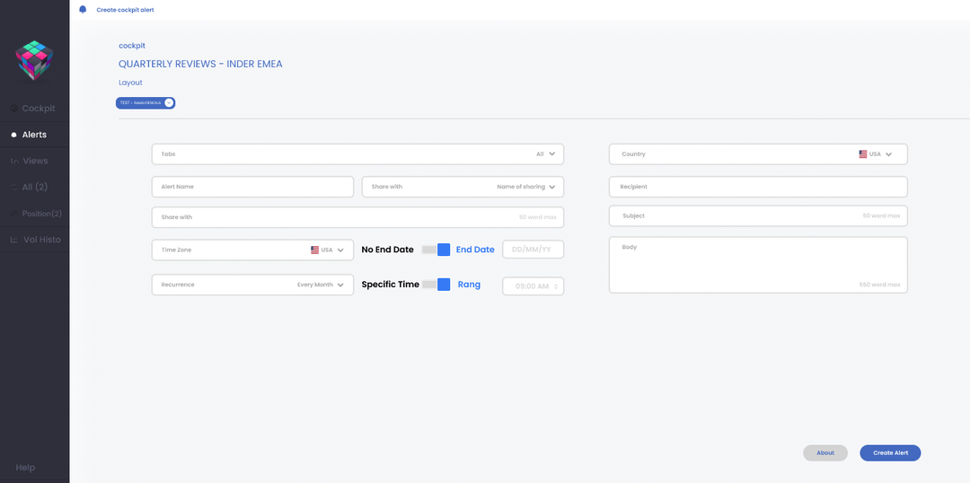Open the Time Zone dropdown

coord(252,250)
